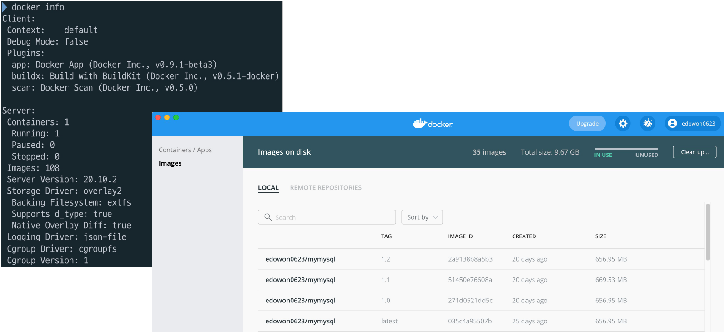
Task: Click the CREATED column header
Action: click(524, 236)
